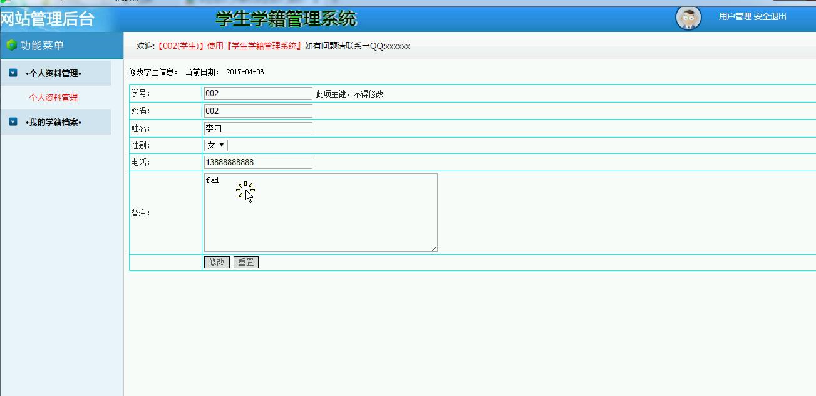Click the 功能菜单 panel title

click(x=42, y=46)
